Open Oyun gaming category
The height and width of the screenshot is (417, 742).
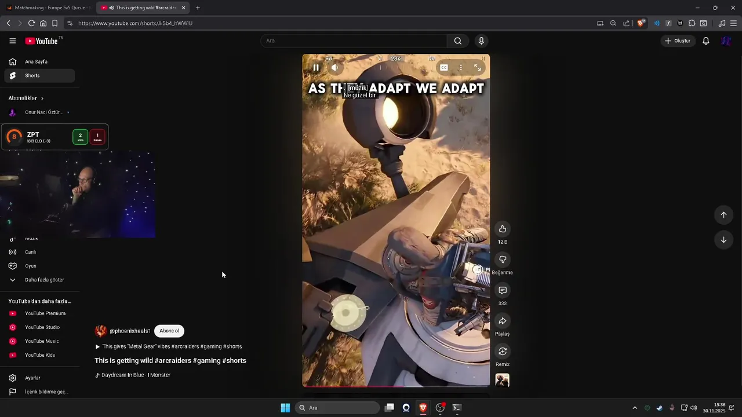coord(39,266)
